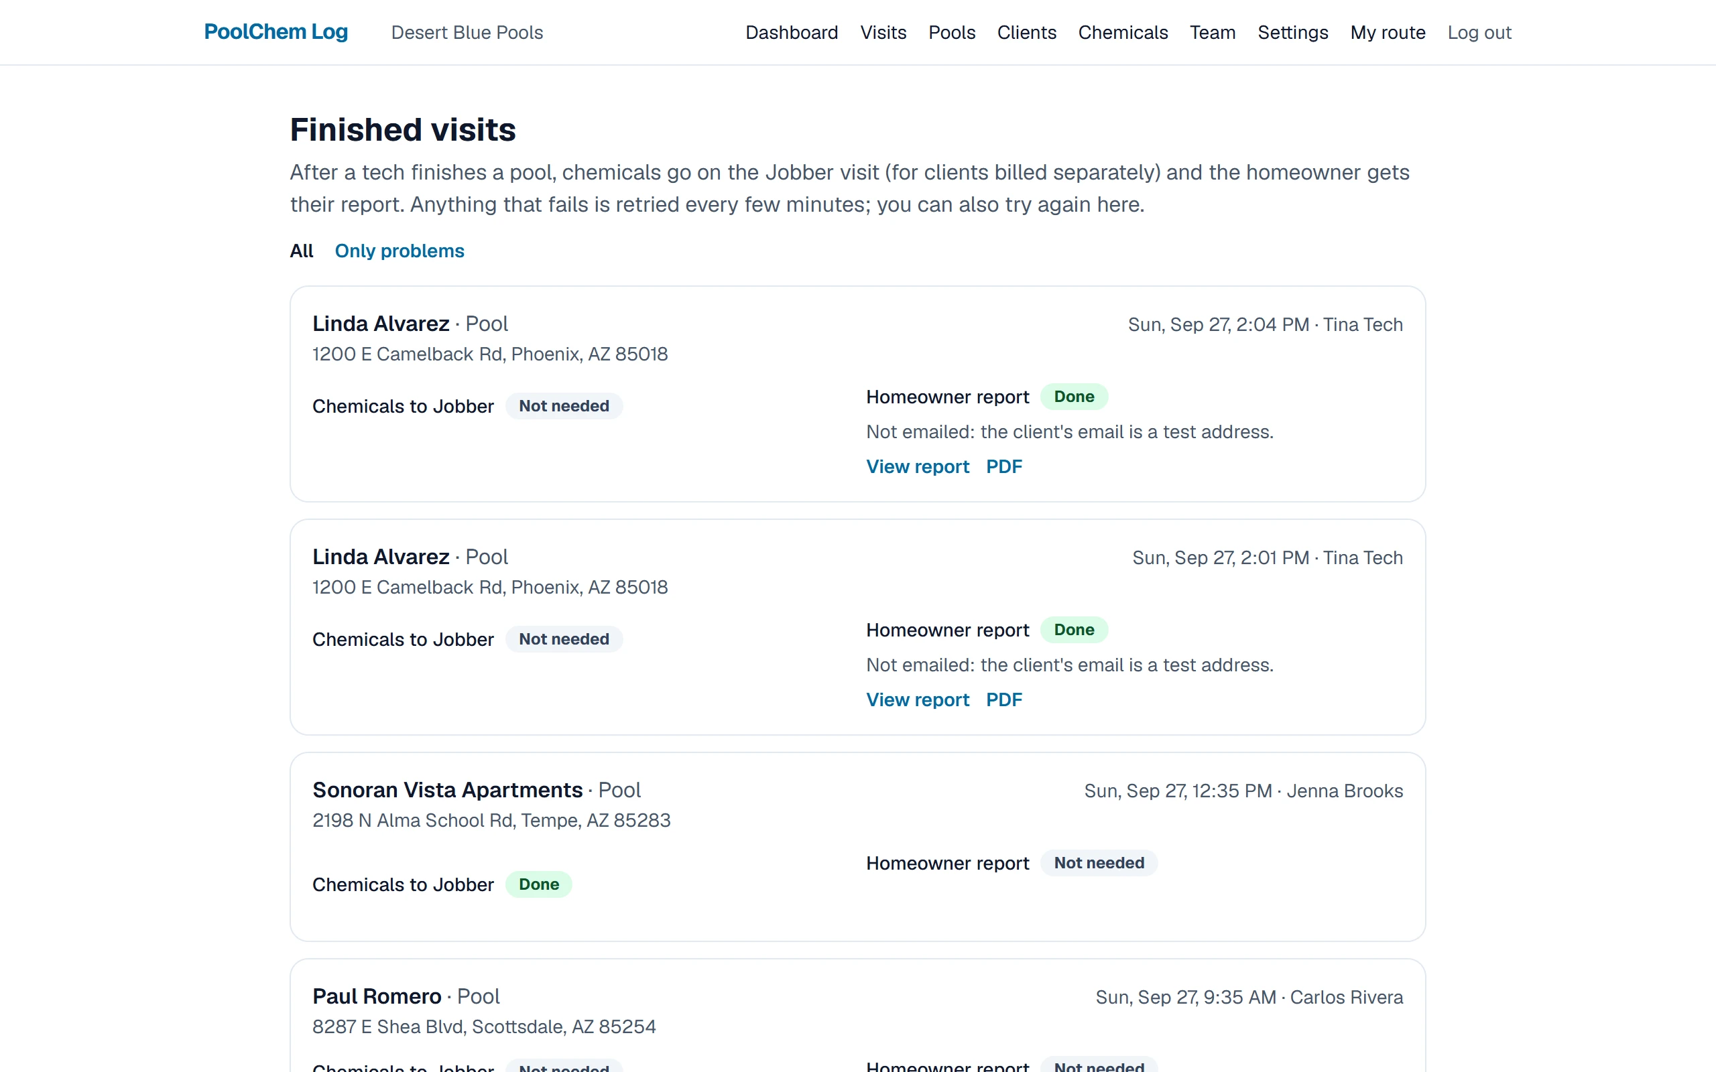Go to the Dashboard page

point(792,33)
